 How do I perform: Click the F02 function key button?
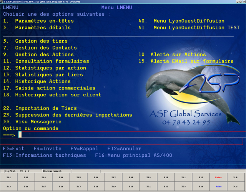click(26, 177)
